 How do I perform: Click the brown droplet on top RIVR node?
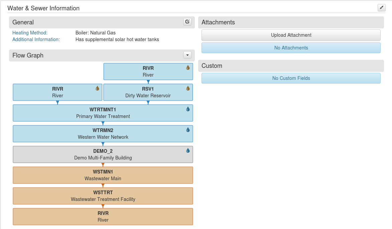pos(188,68)
